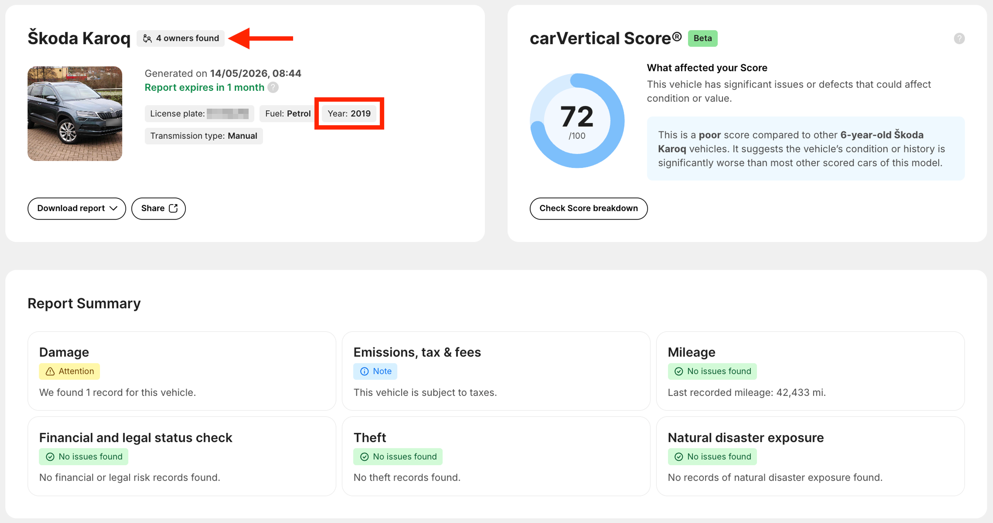
Task: Click 'We found 1 record for this vehicle.'
Action: (118, 392)
